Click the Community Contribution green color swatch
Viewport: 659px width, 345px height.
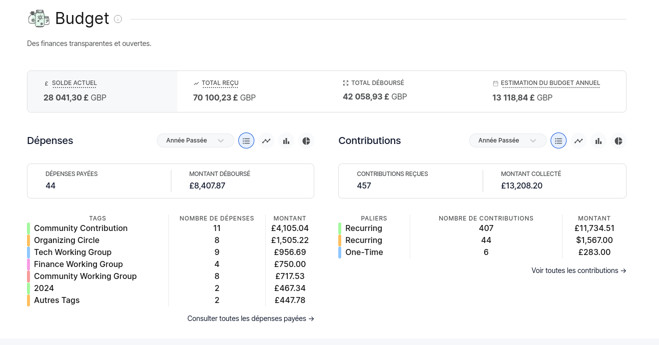[x=28, y=228]
